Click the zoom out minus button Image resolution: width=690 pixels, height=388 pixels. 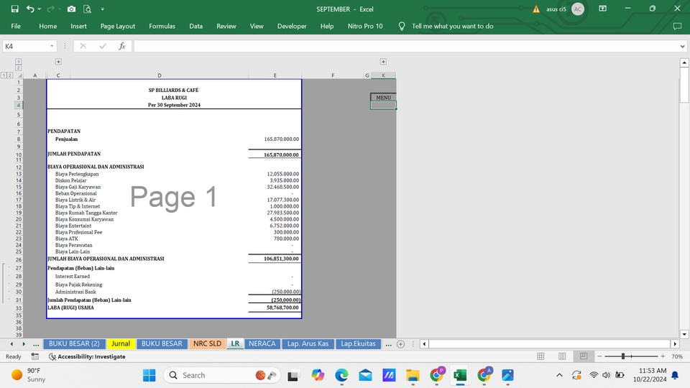click(x=599, y=356)
